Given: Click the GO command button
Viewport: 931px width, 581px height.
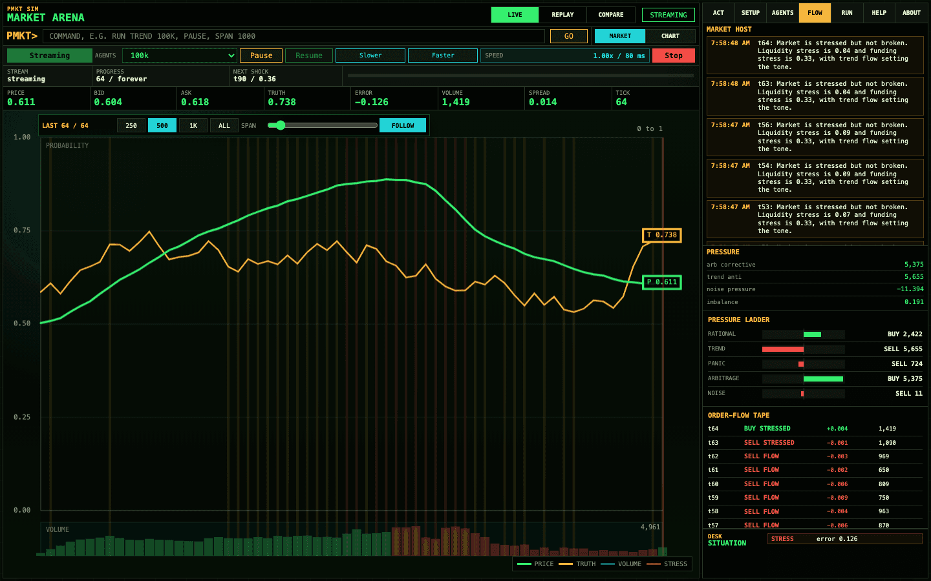Looking at the screenshot, I should [569, 36].
